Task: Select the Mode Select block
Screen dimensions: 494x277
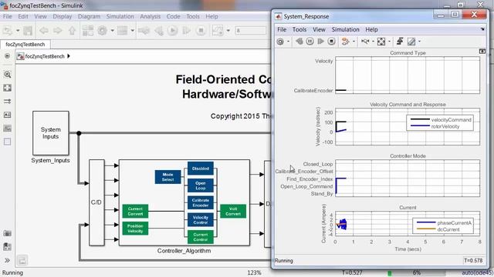Action: 167,177
